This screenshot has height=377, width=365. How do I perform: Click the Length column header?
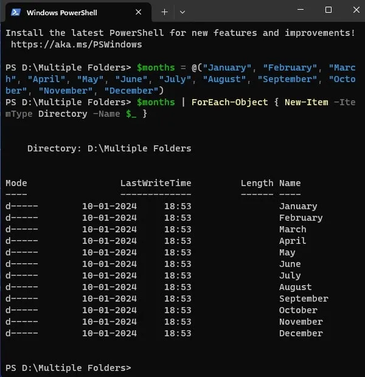point(257,184)
